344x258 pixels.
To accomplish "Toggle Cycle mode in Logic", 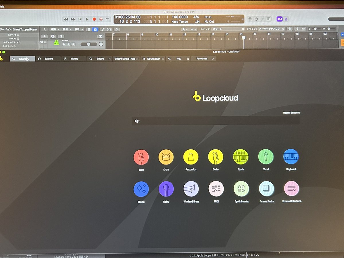I will [108, 19].
